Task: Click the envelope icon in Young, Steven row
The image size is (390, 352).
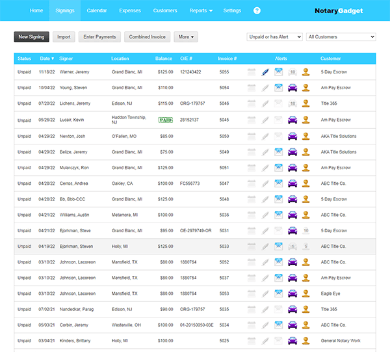Action: (x=279, y=88)
